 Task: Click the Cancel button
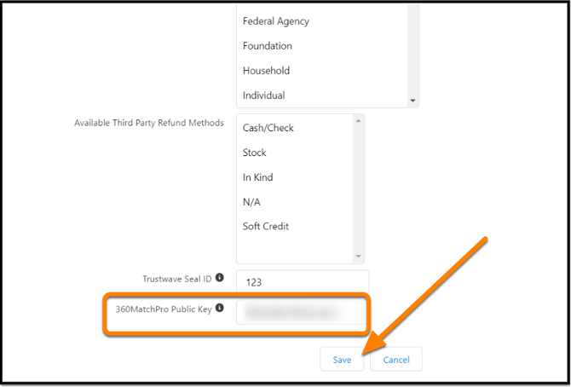[396, 360]
